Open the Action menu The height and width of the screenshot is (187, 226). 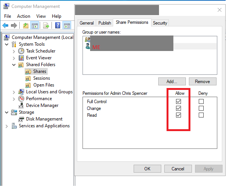tap(23, 16)
